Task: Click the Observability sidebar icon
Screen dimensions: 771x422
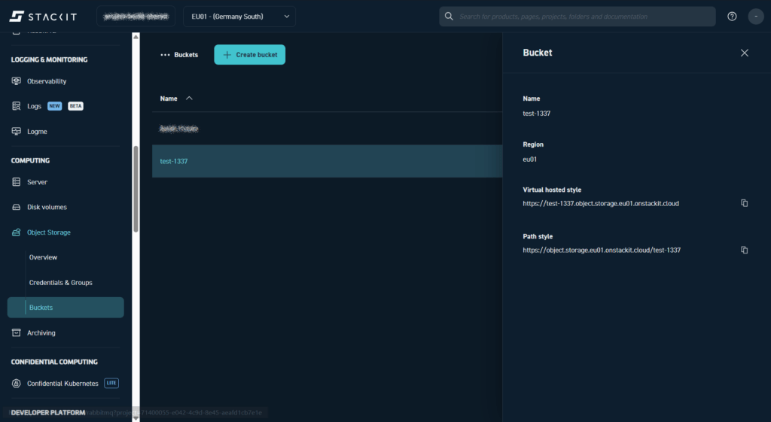Action: tap(17, 81)
